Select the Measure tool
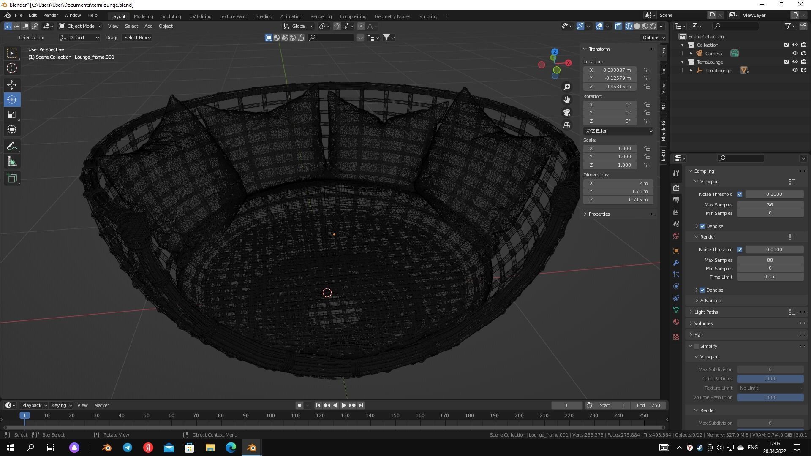The height and width of the screenshot is (456, 811). [x=12, y=162]
